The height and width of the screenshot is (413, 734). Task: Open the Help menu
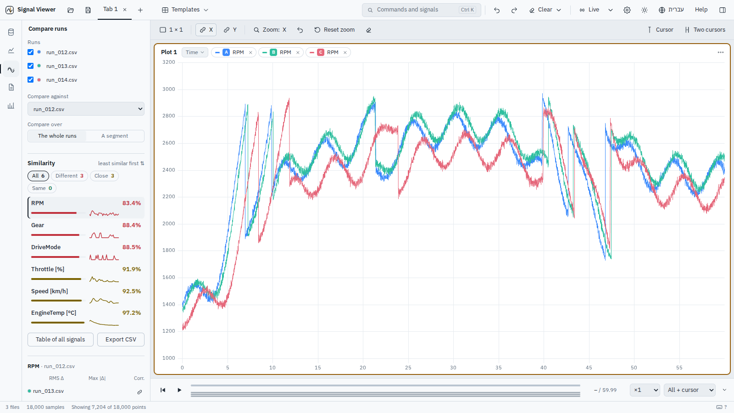[701, 10]
